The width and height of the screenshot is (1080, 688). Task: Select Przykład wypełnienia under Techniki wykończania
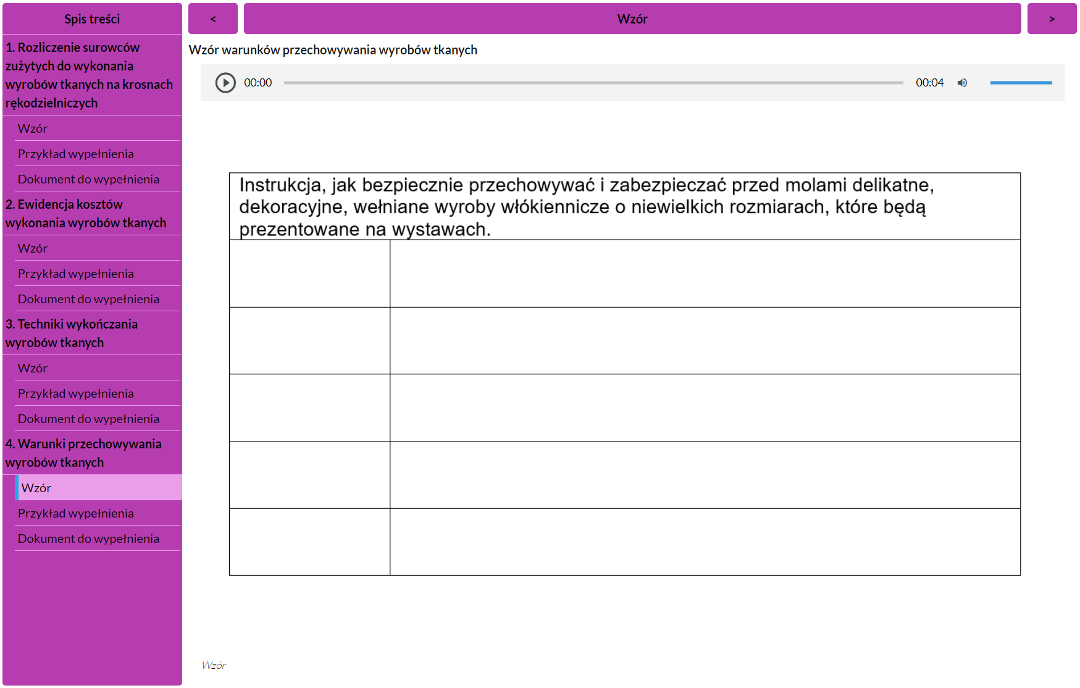[75, 393]
